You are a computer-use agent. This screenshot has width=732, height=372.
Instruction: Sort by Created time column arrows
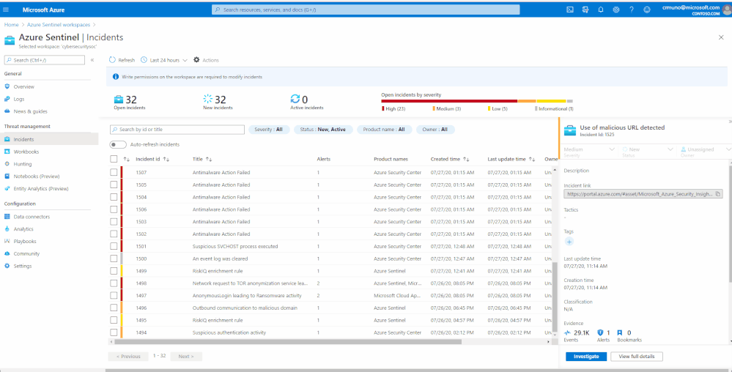(466, 159)
